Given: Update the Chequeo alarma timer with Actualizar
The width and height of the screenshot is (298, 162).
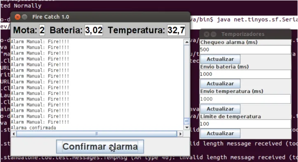Looking at the screenshot, I should tap(220, 59).
